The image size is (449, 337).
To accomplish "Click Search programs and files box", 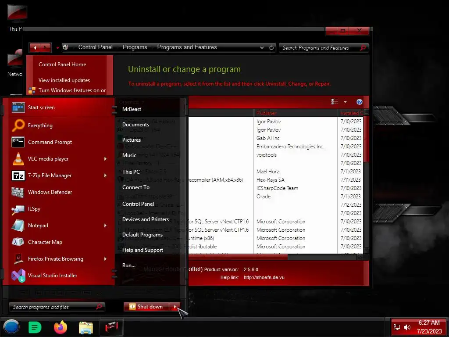I will coord(57,307).
